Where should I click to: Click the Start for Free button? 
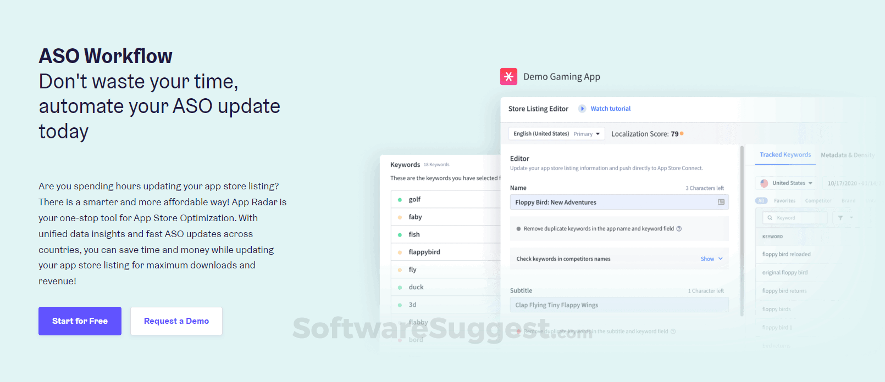pyautogui.click(x=80, y=321)
